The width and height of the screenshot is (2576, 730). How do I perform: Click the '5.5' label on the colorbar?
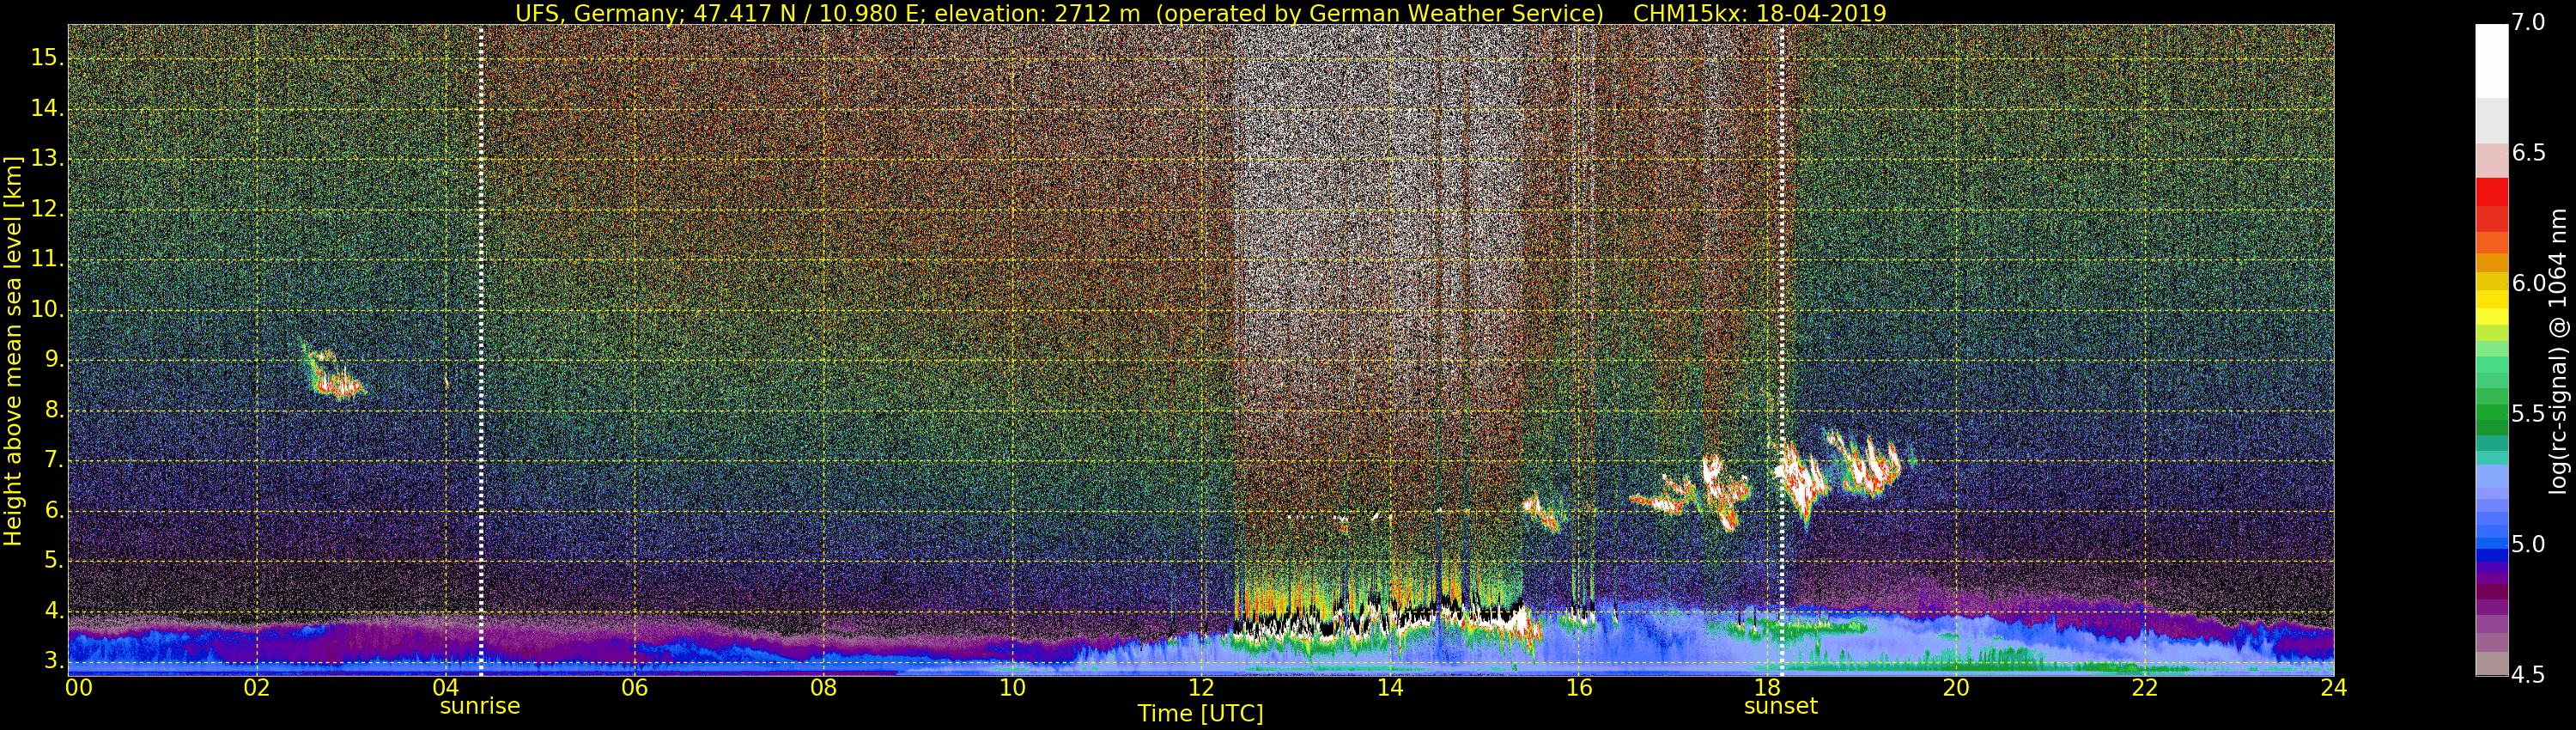point(2529,414)
